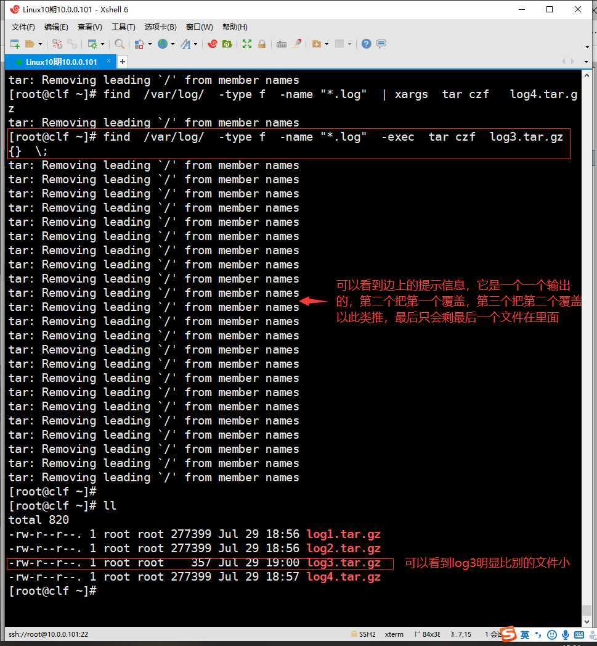Click the vertical scrollbar thumb
This screenshot has height=646, width=597.
coord(587,610)
